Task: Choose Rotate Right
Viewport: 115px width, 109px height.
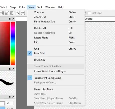Action: [x=56, y=38]
